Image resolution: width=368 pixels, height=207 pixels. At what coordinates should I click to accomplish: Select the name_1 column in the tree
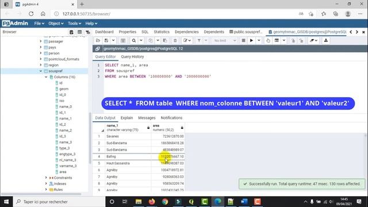point(65,118)
